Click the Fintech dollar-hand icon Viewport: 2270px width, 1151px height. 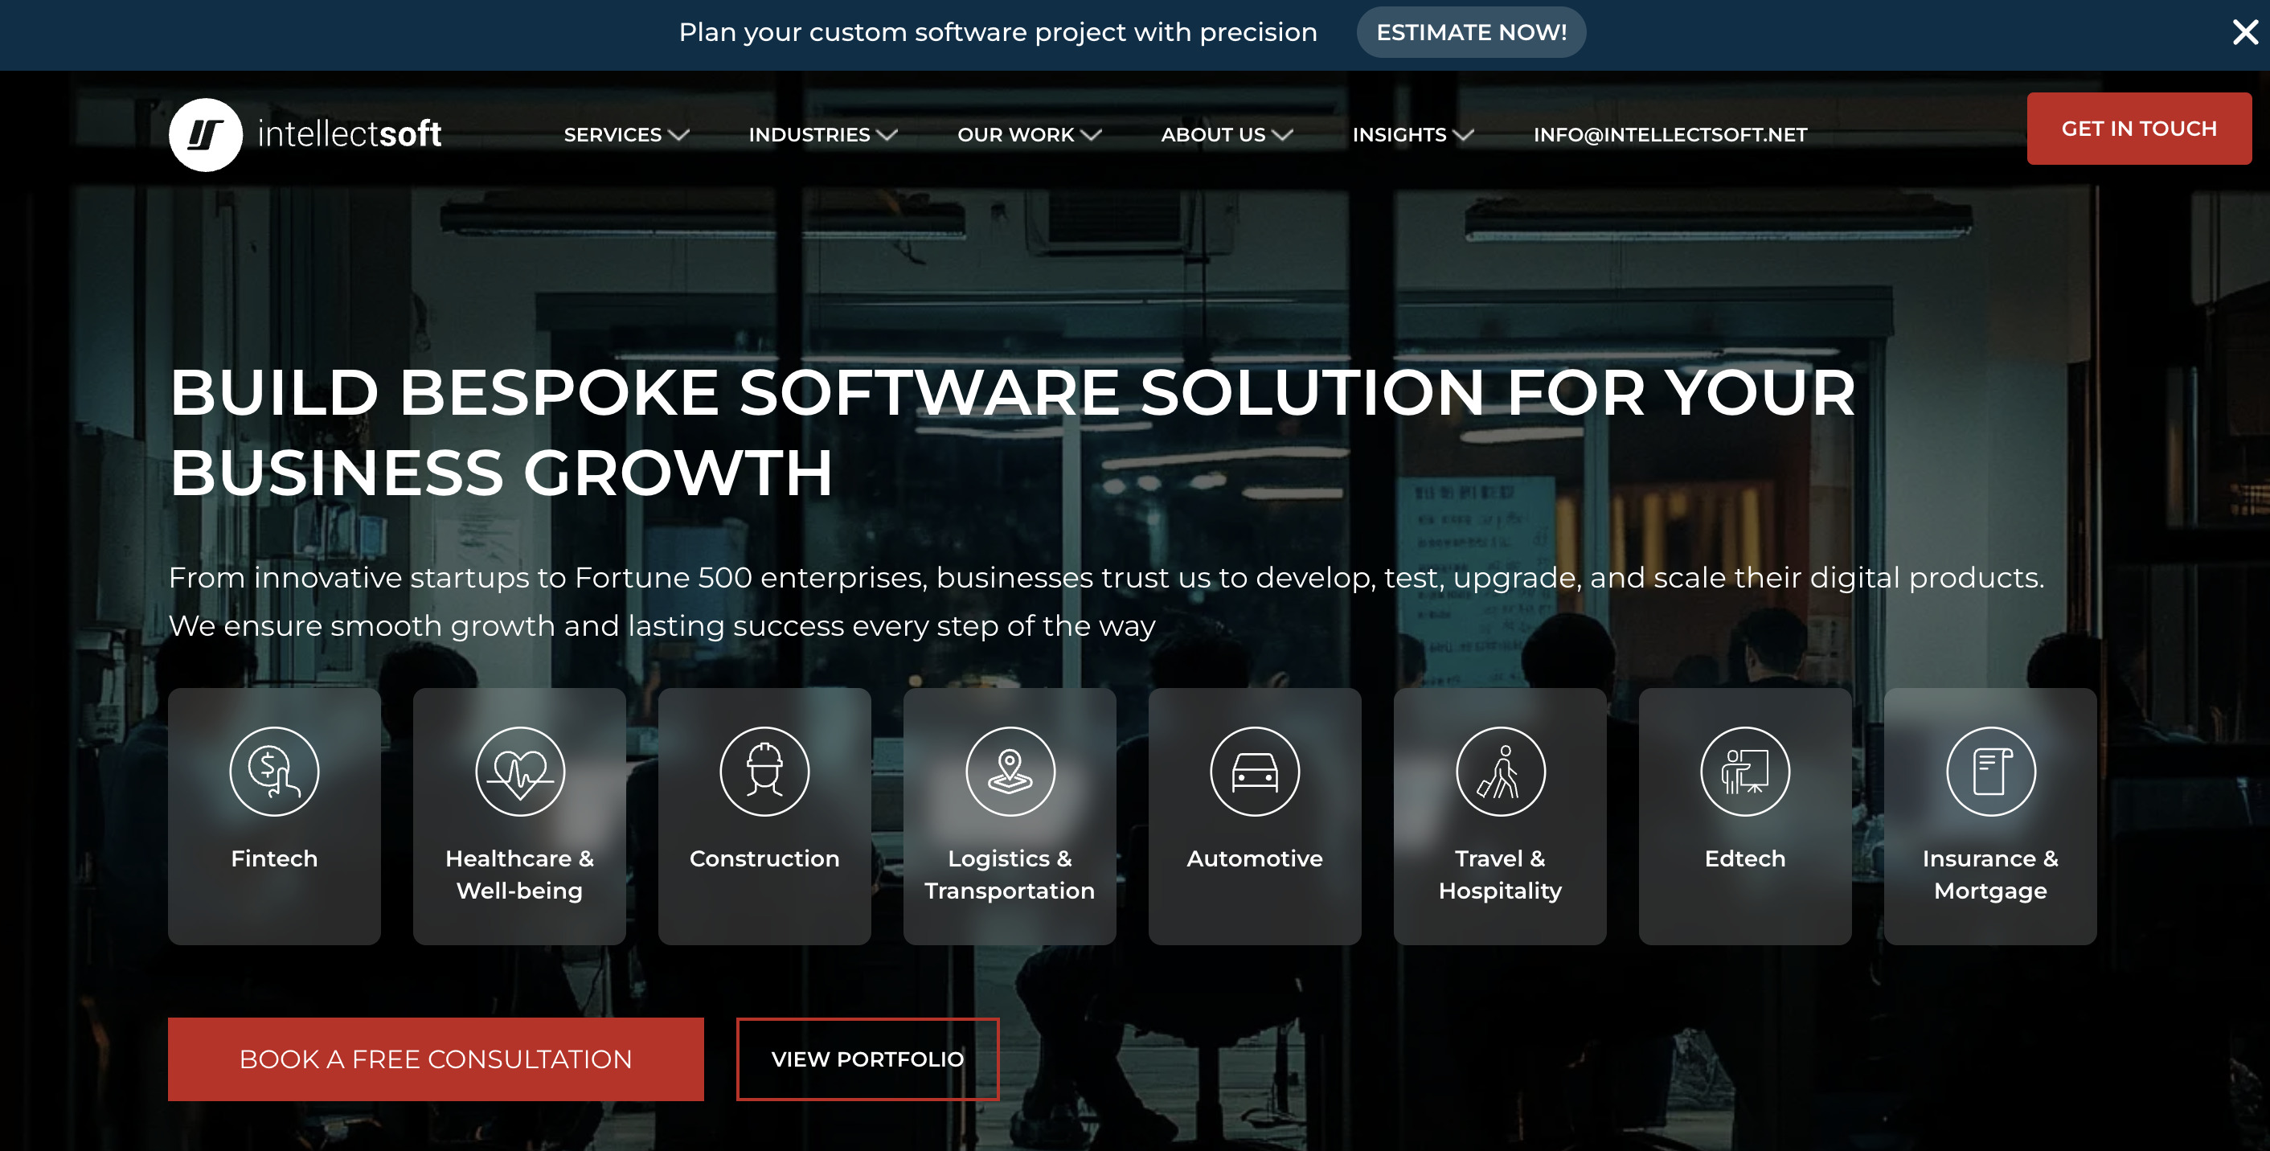pos(274,771)
